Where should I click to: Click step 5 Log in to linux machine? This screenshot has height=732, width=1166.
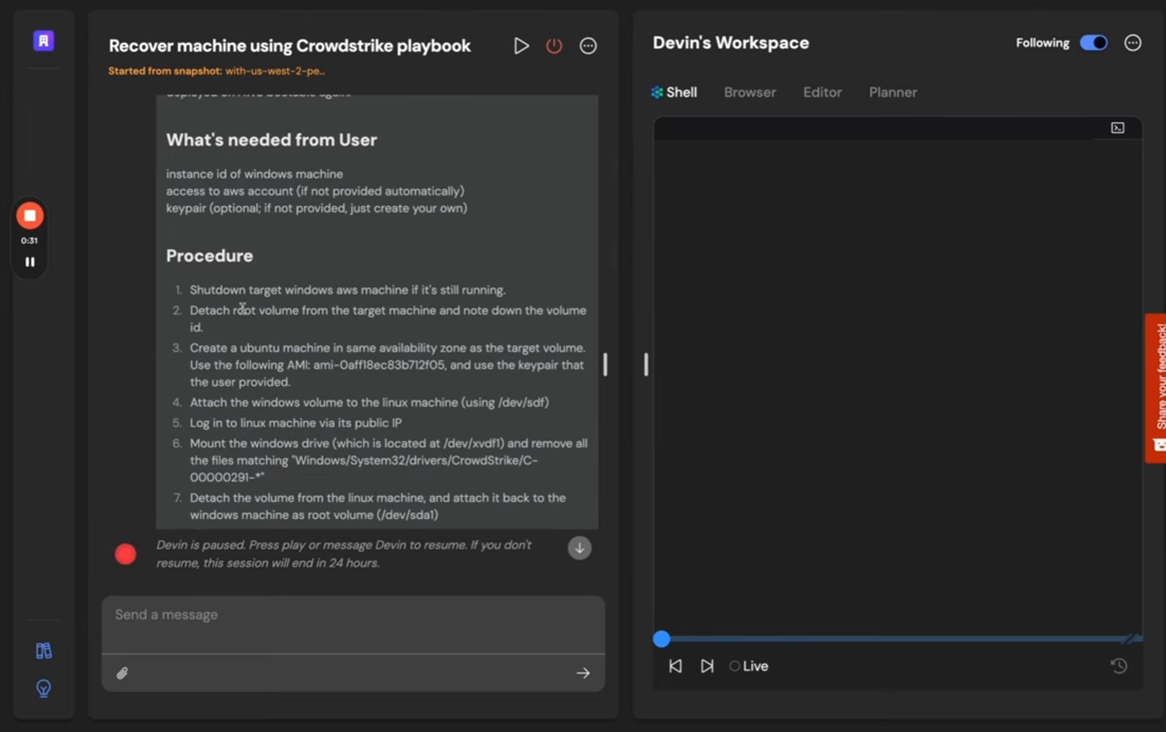pos(296,423)
